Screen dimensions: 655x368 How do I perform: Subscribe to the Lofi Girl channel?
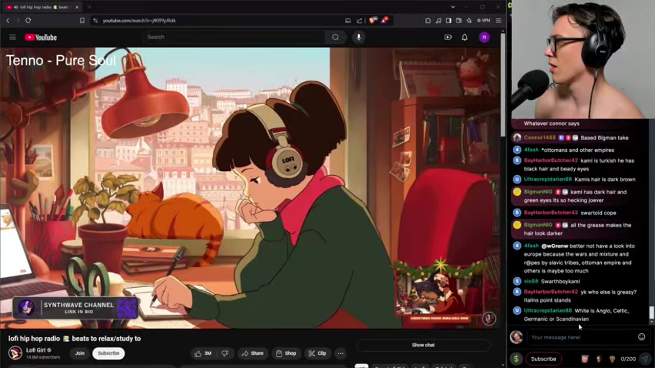(x=108, y=353)
